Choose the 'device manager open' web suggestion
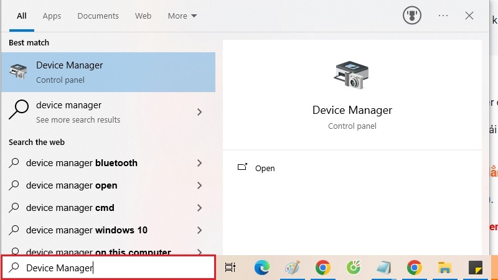 108,185
